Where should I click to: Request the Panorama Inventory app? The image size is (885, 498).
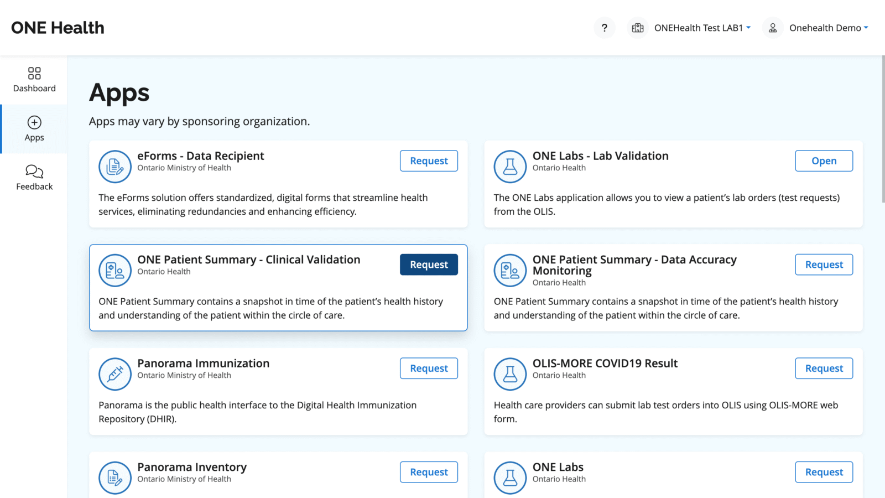point(429,472)
